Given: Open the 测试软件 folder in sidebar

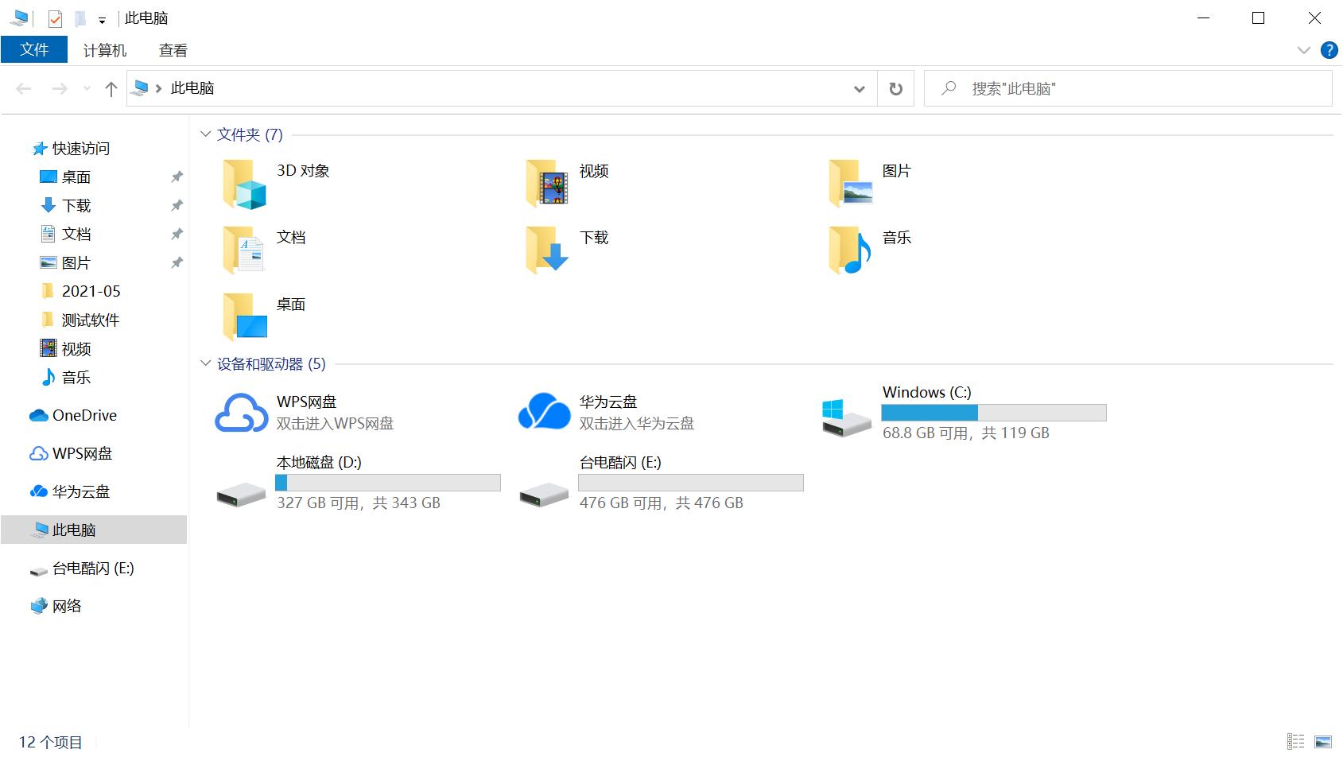Looking at the screenshot, I should pos(91,320).
